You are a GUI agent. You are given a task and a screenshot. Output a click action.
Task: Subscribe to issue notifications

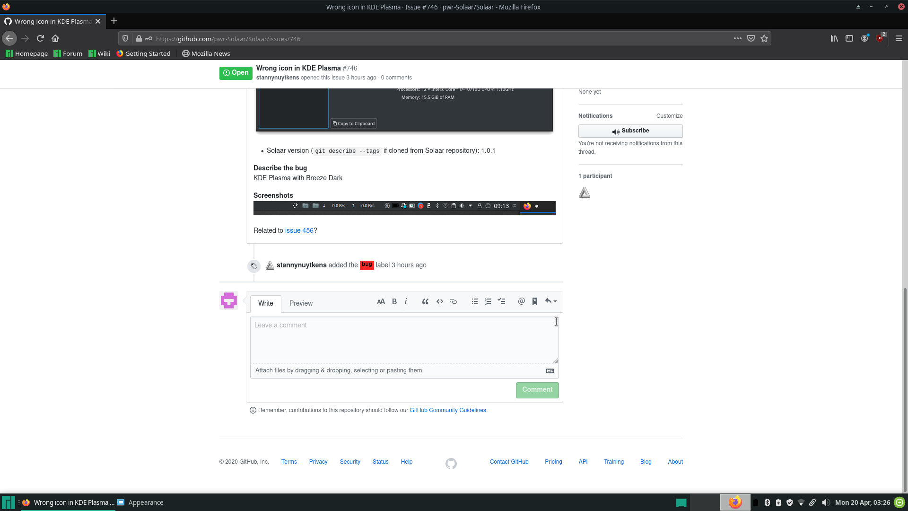pyautogui.click(x=630, y=131)
